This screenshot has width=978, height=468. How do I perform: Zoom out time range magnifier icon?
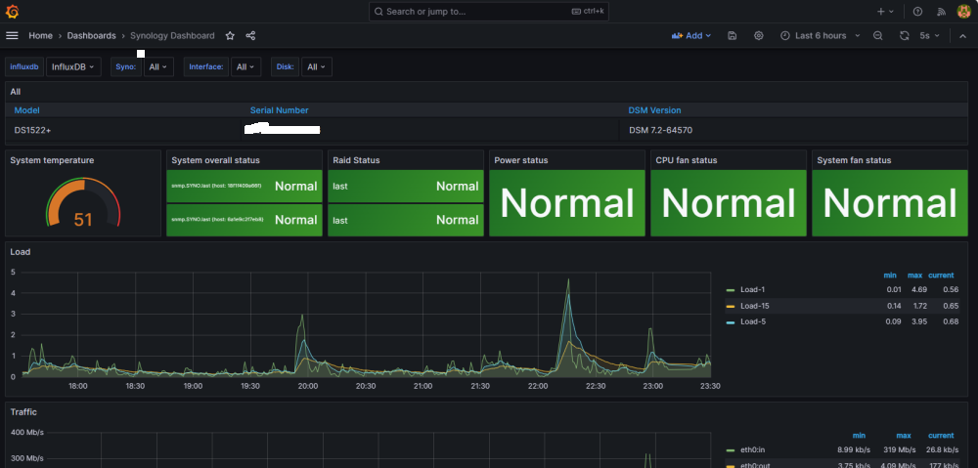pos(877,35)
